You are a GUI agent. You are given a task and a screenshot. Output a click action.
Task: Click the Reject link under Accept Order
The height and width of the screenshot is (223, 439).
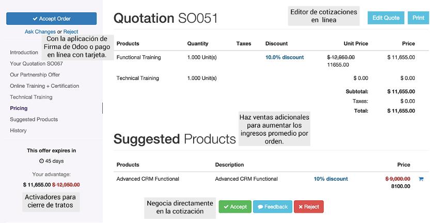click(x=71, y=31)
